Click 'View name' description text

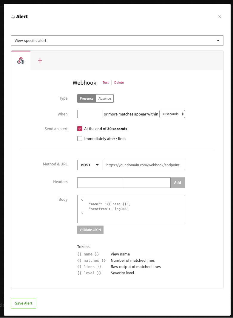tap(120, 254)
